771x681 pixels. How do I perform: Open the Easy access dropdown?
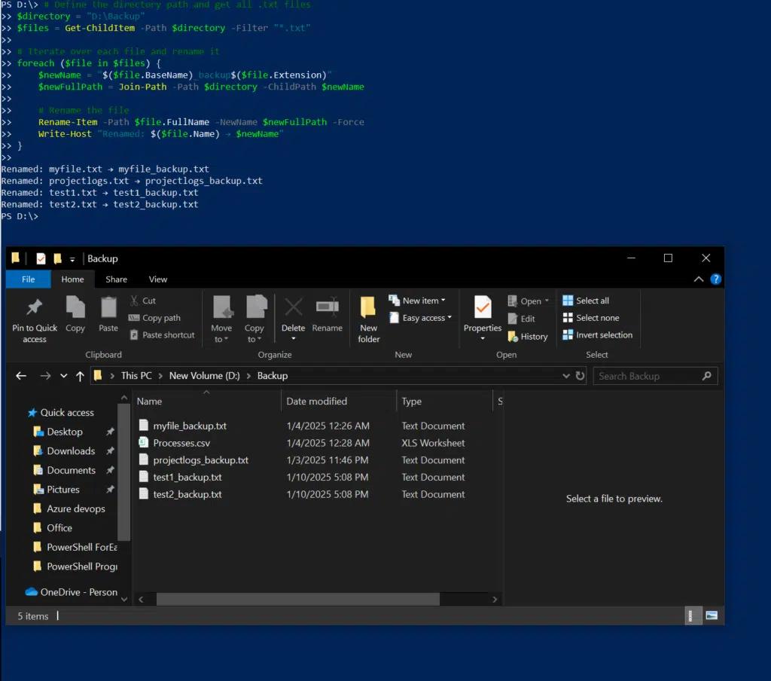[x=420, y=318]
